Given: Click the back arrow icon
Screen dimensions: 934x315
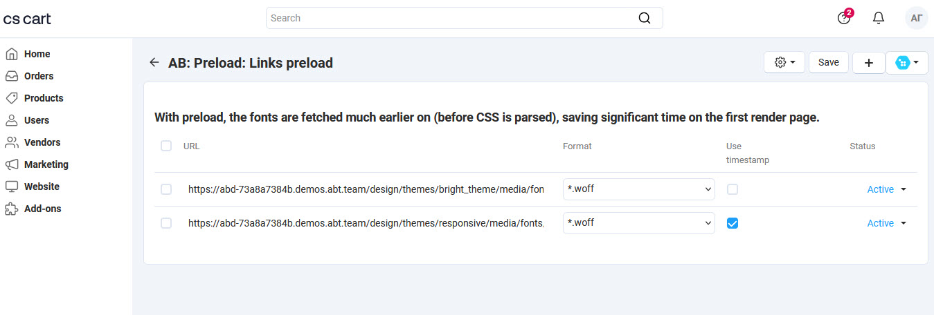Looking at the screenshot, I should tap(154, 62).
